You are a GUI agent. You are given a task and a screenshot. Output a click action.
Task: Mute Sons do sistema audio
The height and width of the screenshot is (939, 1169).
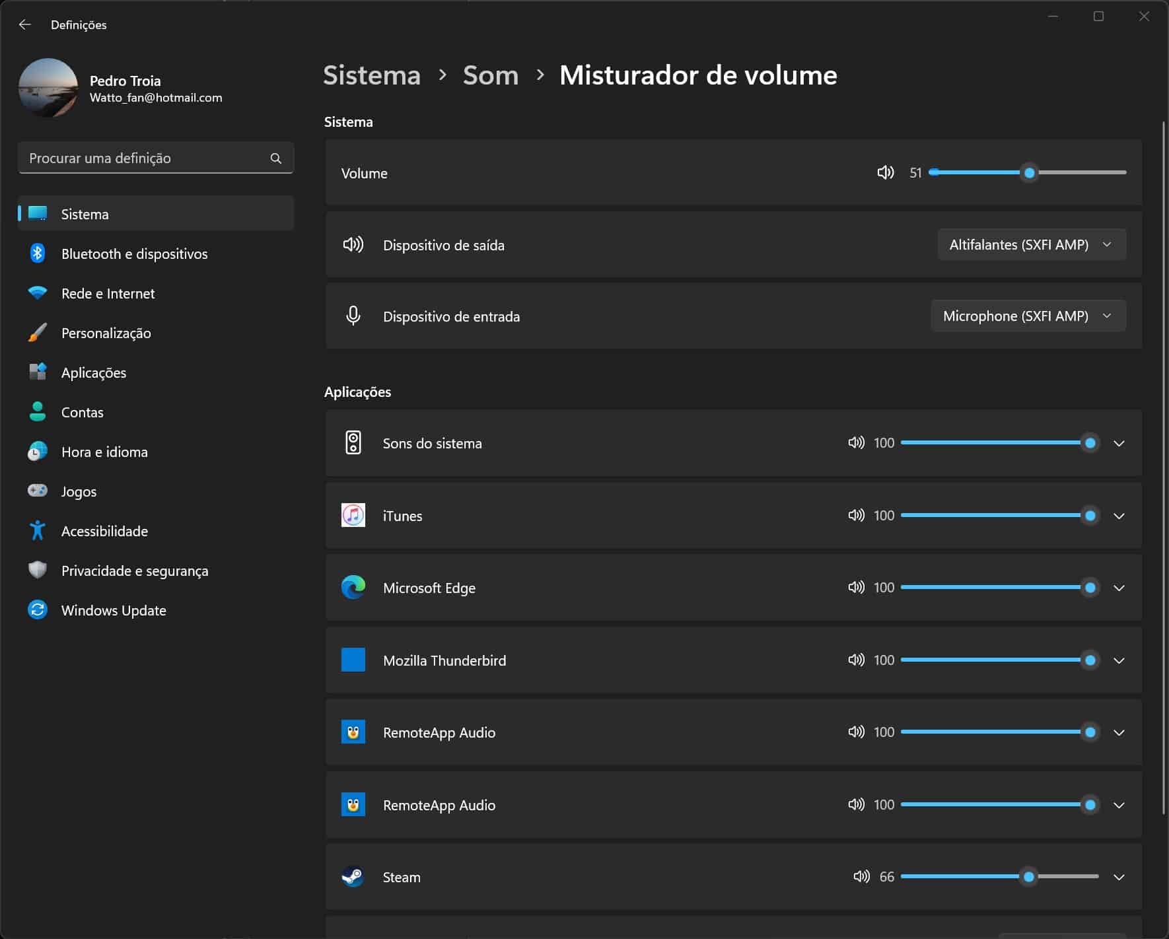tap(856, 442)
